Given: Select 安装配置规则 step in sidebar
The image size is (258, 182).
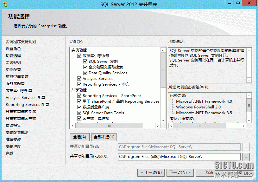Looking at the screenshot, I should point(17,133).
